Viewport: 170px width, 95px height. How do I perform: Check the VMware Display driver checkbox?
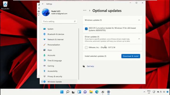tap(86, 47)
